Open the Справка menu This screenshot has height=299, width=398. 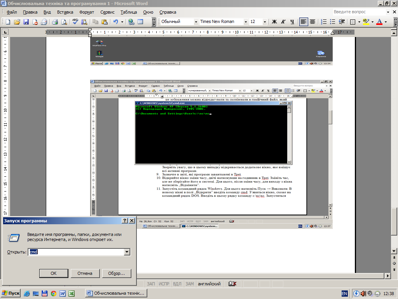[x=168, y=12]
